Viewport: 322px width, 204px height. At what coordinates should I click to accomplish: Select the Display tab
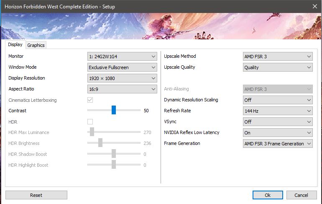[15, 45]
